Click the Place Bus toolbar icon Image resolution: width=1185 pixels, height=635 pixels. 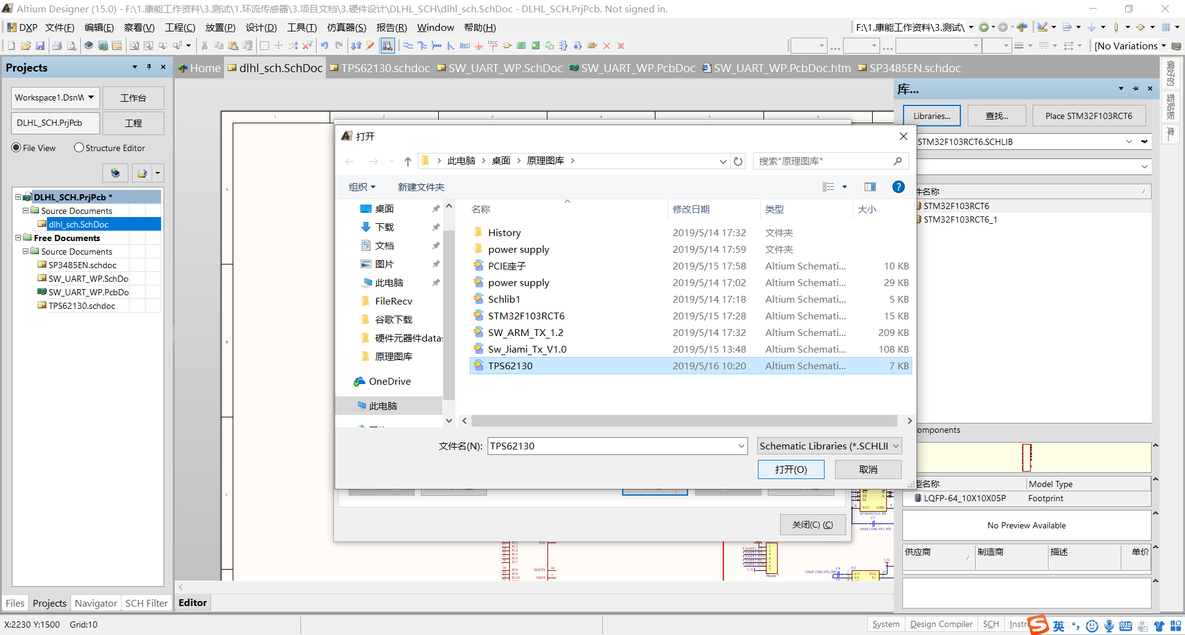coord(422,46)
